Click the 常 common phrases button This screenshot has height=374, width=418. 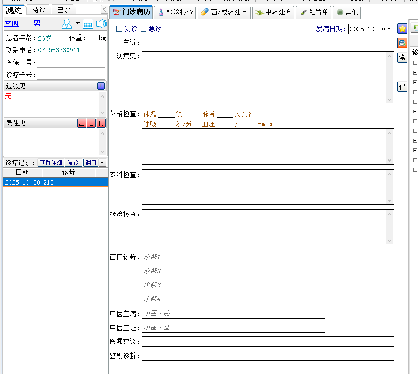(x=402, y=58)
